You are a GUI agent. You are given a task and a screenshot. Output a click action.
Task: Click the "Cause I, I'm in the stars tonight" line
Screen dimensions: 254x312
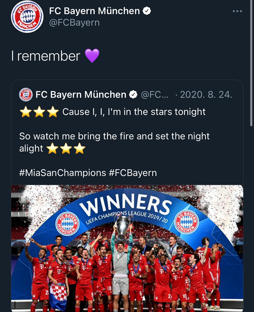tap(134, 112)
